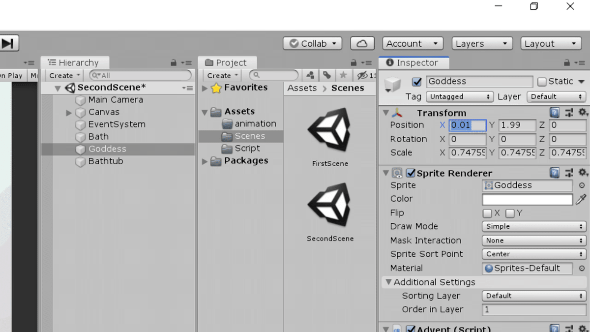The width and height of the screenshot is (590, 332).
Task: Click the Goddess name field
Action: 479,82
